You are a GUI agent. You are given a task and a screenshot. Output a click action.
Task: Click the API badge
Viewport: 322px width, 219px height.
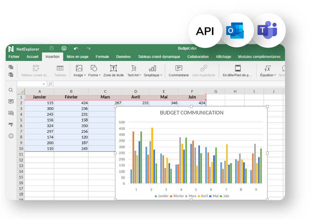click(x=205, y=31)
